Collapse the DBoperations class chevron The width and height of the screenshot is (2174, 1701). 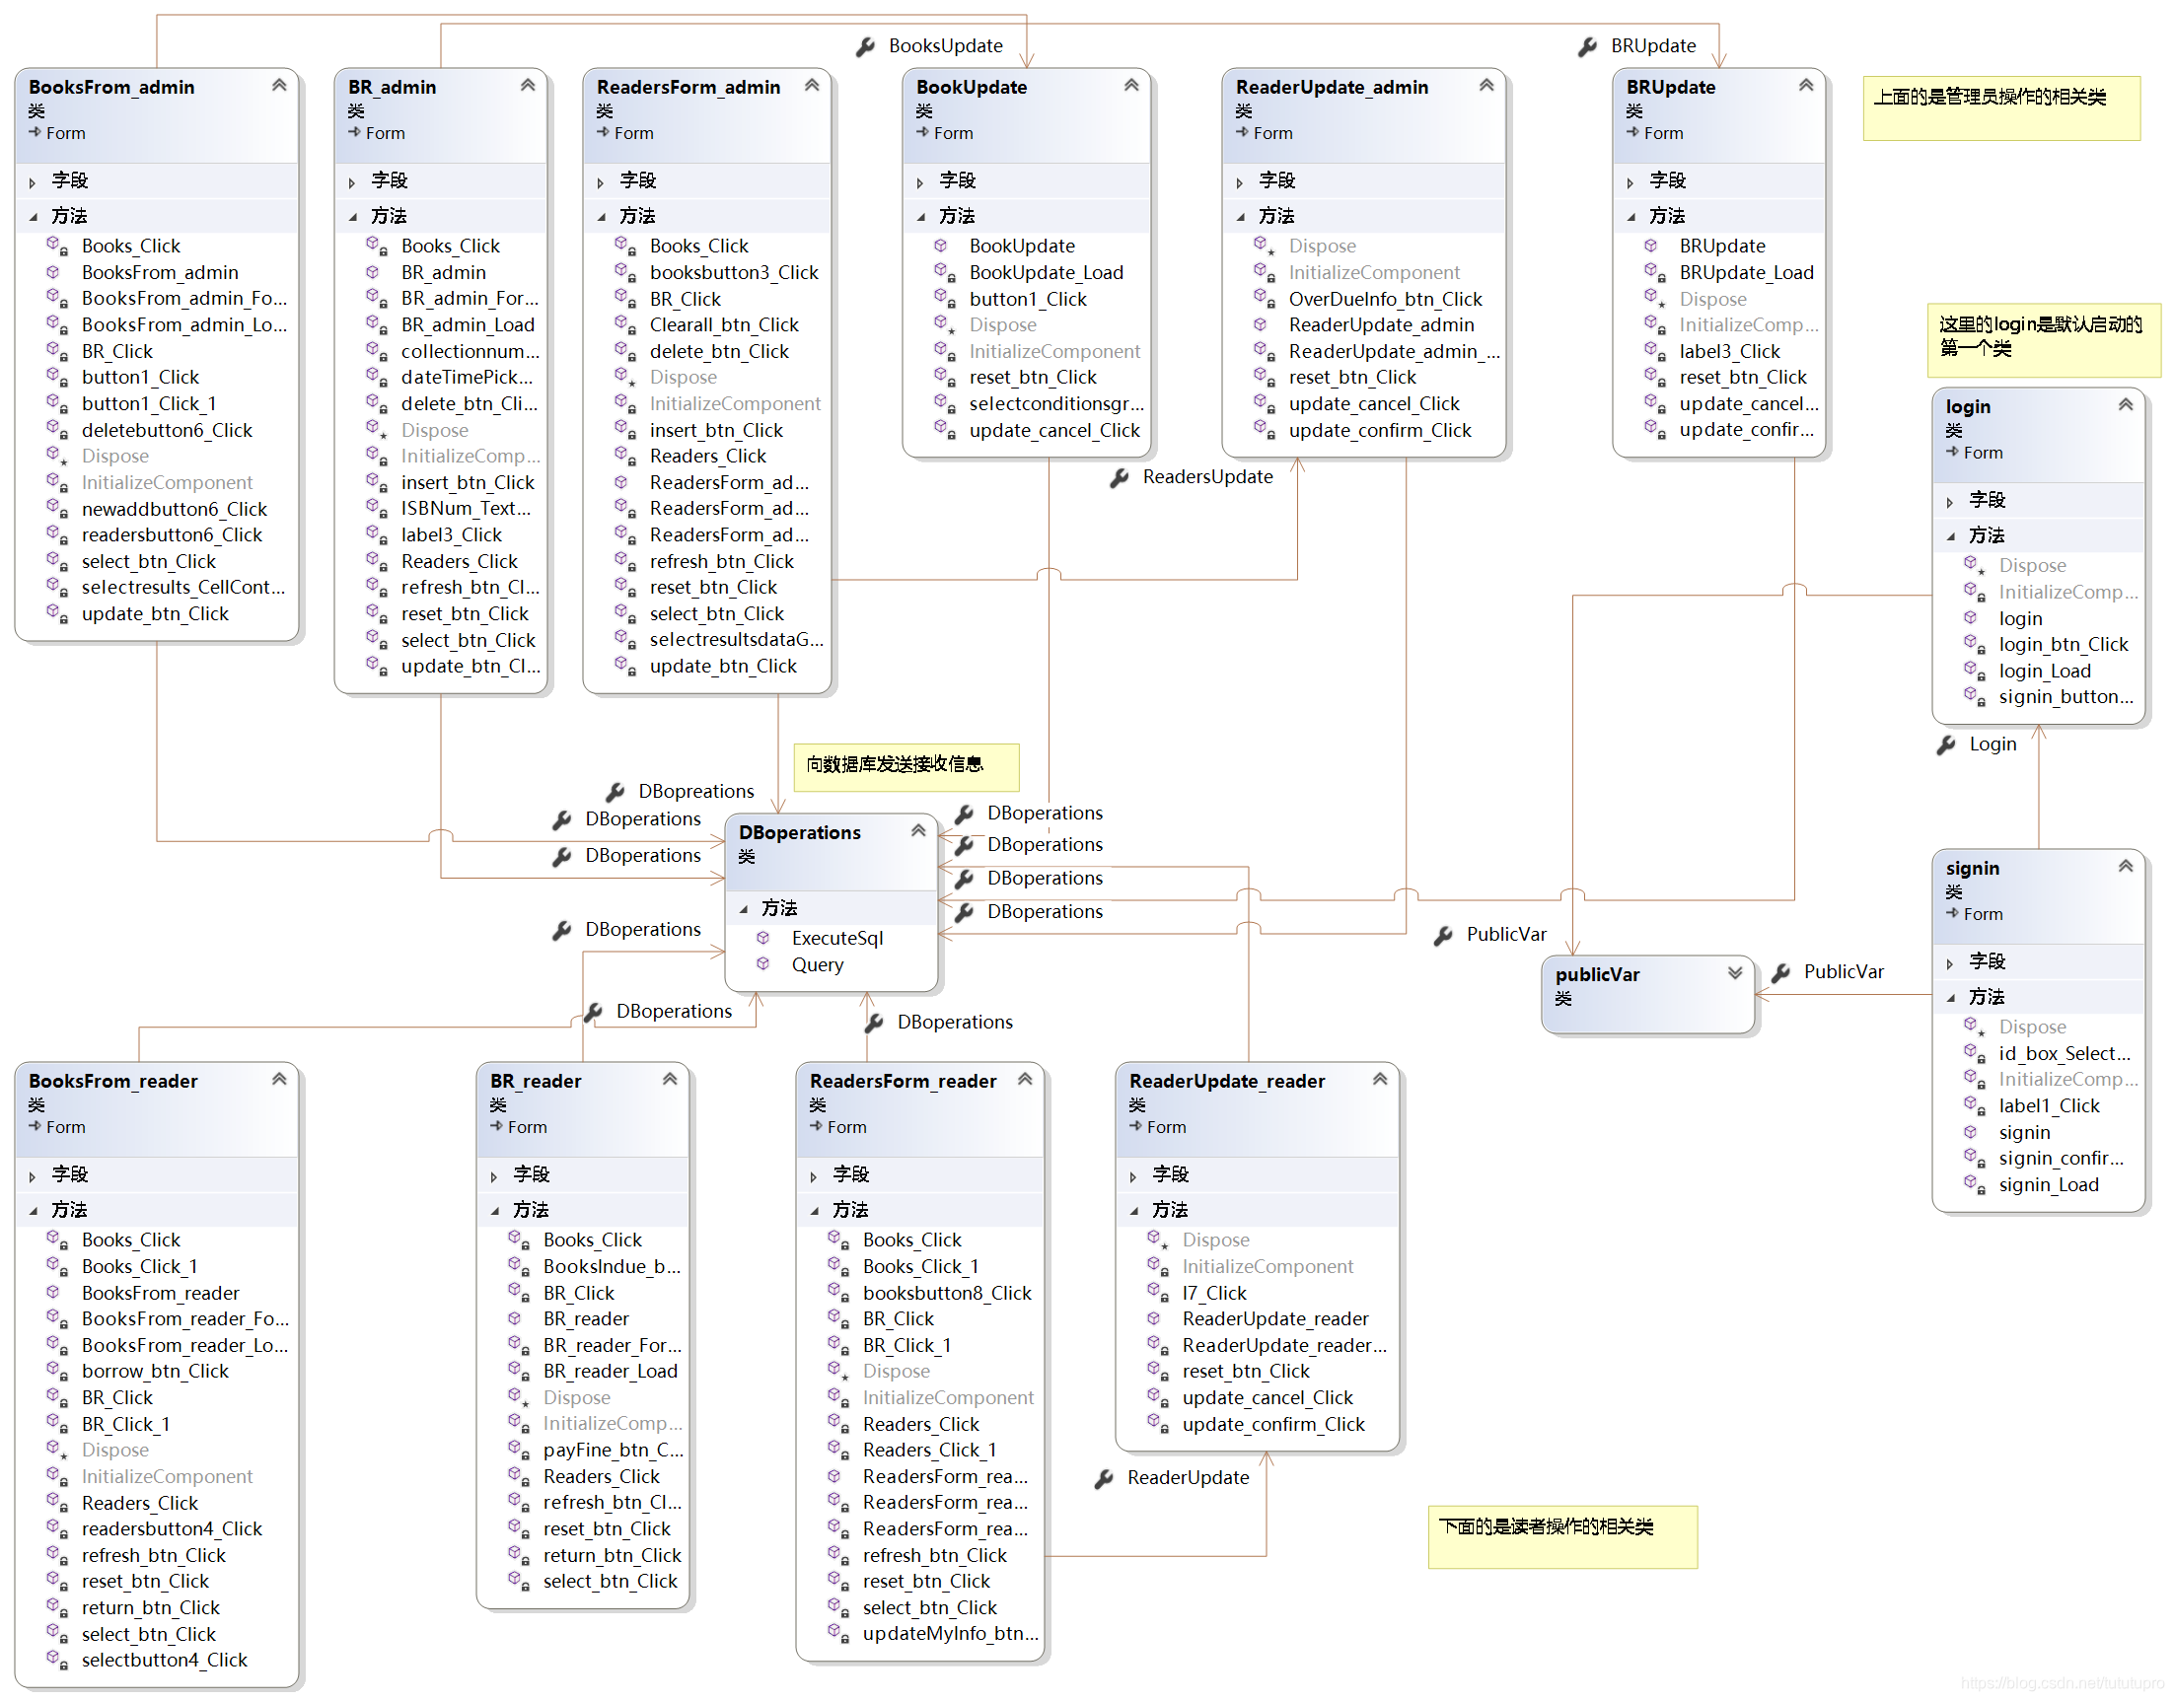pyautogui.click(x=917, y=830)
